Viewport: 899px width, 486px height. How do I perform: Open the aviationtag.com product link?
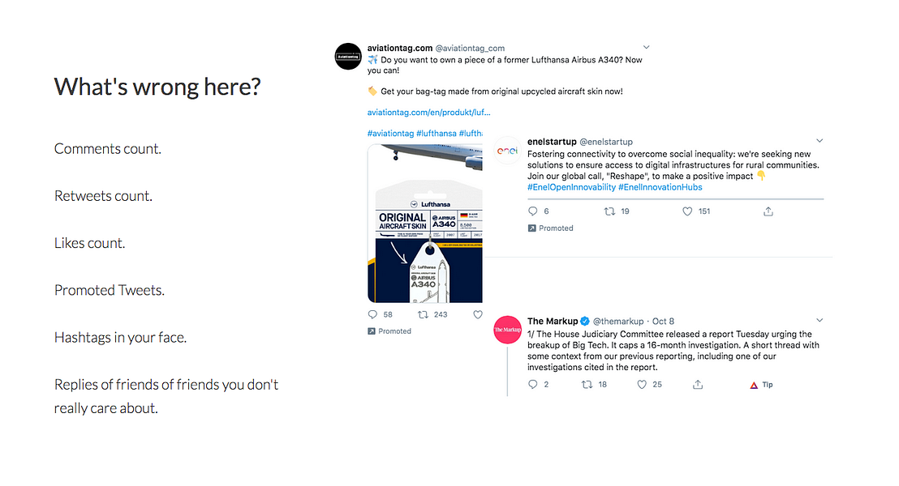click(428, 113)
